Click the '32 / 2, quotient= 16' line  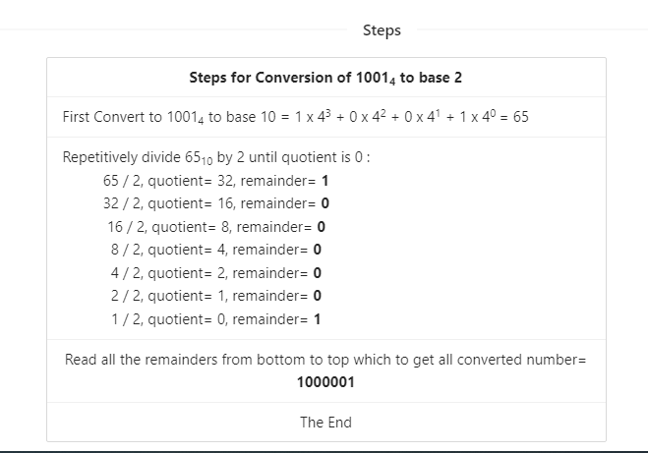click(x=216, y=203)
